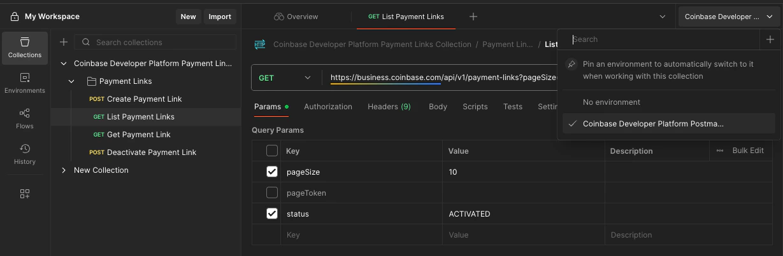Uncheck the pageSize parameter
The height and width of the screenshot is (256, 783).
[272, 172]
